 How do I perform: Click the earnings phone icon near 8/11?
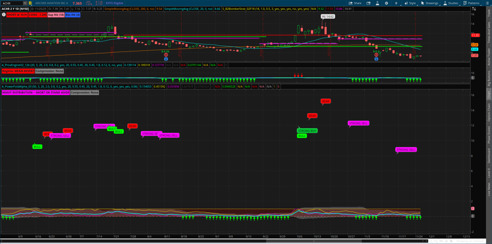click(x=166, y=55)
